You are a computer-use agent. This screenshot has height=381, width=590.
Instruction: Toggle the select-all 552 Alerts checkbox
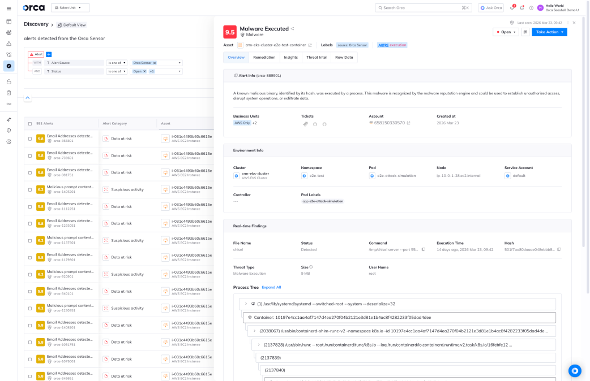[x=30, y=124]
